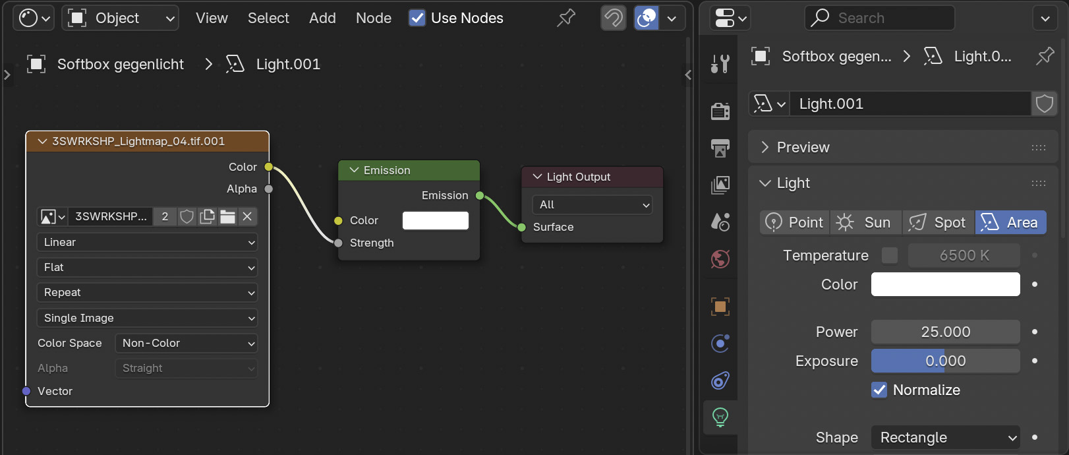
Task: Expand the Preview panel
Action: (903, 147)
